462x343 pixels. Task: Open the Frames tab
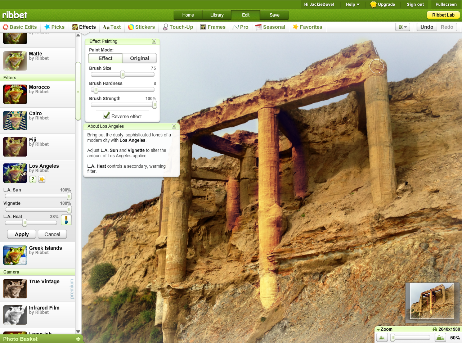pyautogui.click(x=213, y=27)
